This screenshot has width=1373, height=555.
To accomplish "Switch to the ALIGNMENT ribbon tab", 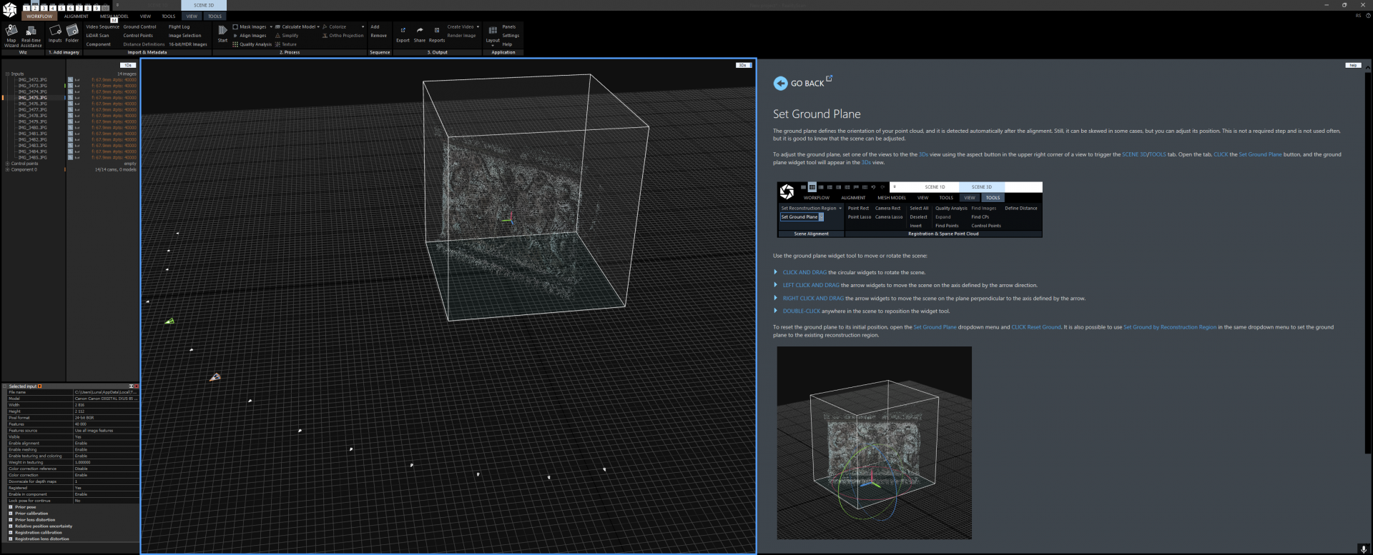I will pos(77,16).
